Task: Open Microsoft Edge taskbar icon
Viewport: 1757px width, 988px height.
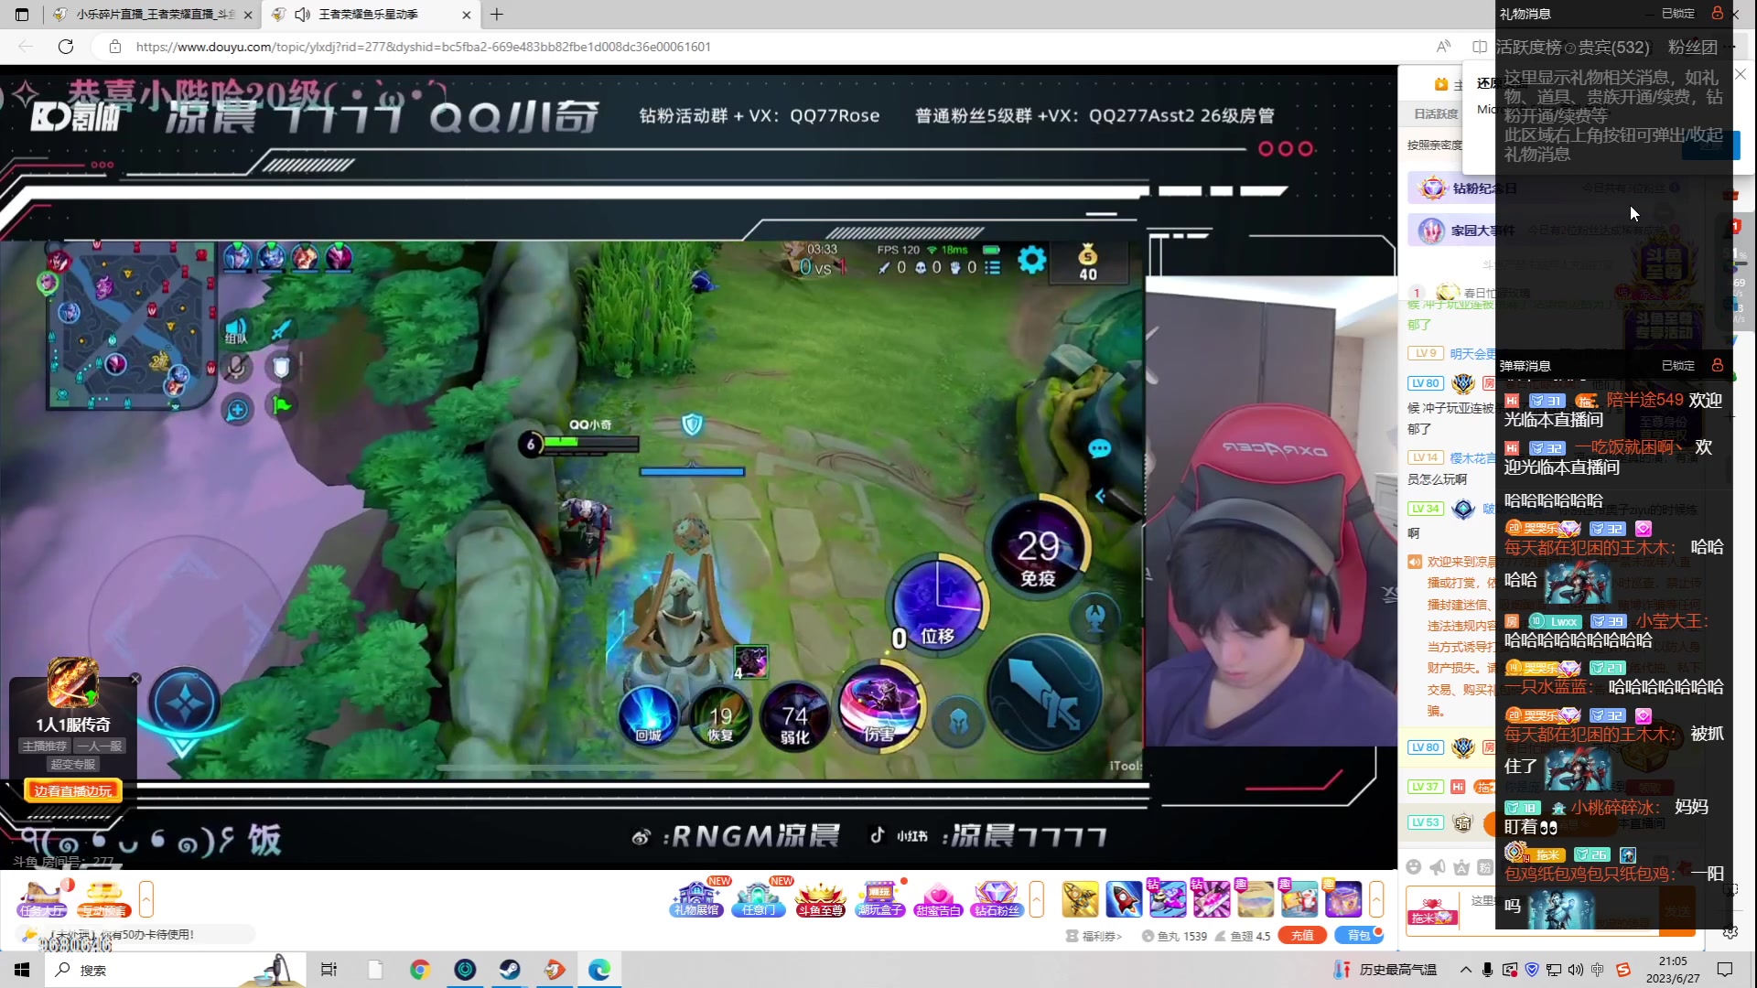Action: tap(599, 970)
